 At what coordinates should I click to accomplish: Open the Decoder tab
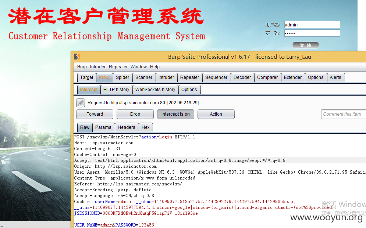pyautogui.click(x=242, y=77)
